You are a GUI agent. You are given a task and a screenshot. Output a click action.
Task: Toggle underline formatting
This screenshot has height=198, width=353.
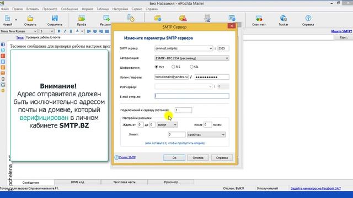coord(71,31)
